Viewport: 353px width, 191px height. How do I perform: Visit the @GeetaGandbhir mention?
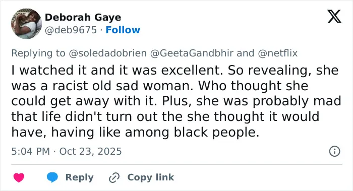[192, 53]
